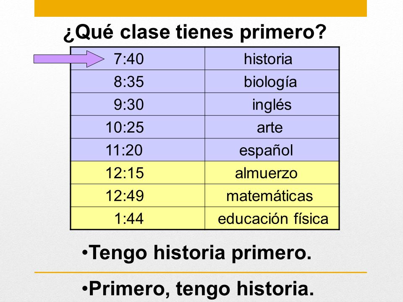The width and height of the screenshot is (403, 302).
Task: Click the educación física cell
Action: click(x=272, y=218)
